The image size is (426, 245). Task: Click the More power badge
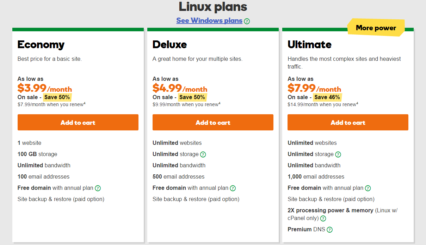click(376, 28)
